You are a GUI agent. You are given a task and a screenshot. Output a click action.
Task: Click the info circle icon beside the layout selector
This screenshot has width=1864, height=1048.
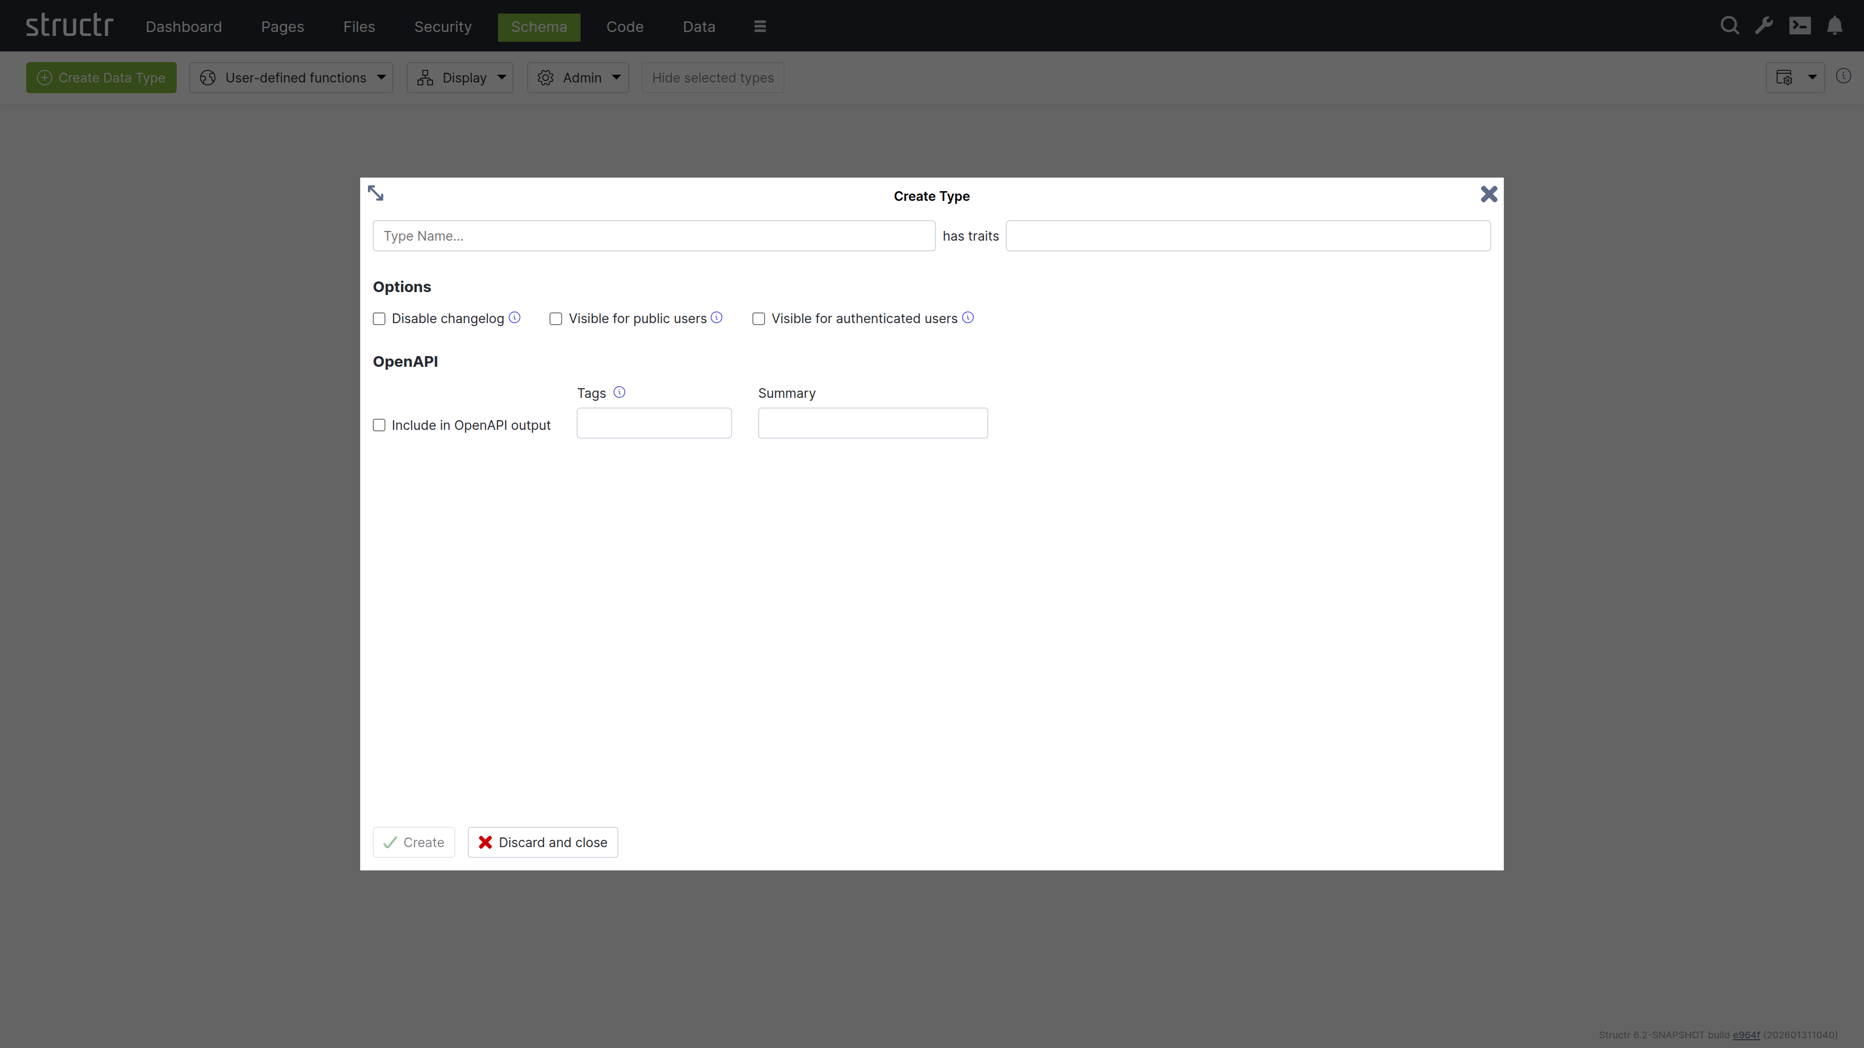coord(1844,76)
